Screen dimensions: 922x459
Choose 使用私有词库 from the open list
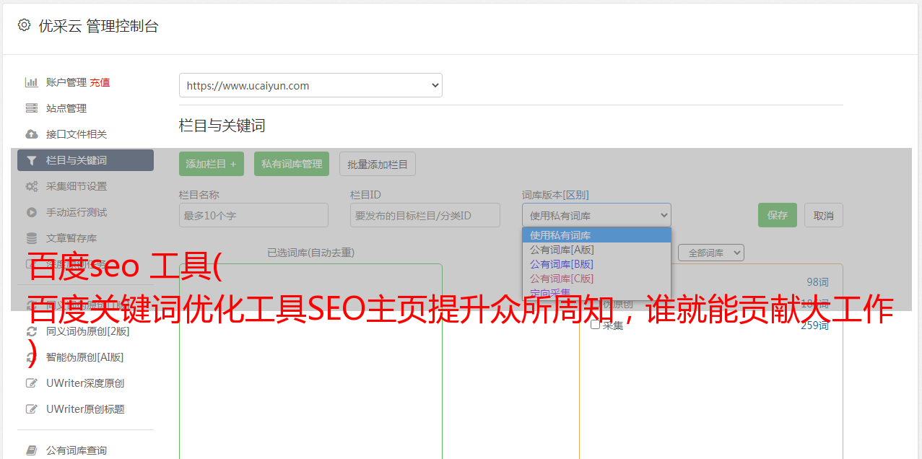[596, 235]
